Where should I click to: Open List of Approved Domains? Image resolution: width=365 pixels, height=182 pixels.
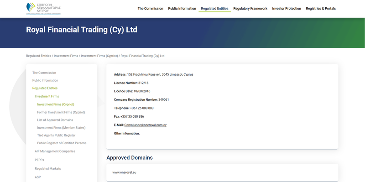(x=55, y=120)
